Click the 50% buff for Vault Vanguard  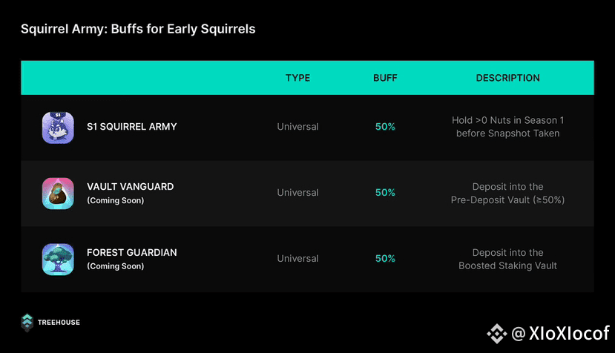[x=385, y=193]
